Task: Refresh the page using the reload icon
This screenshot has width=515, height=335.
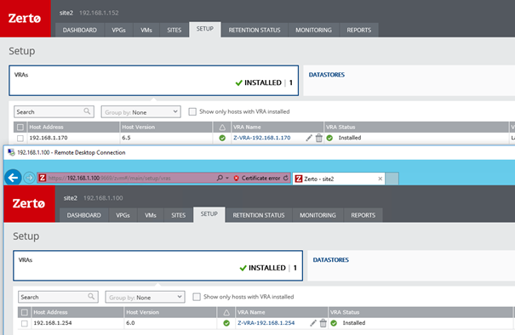Action: 286,178
